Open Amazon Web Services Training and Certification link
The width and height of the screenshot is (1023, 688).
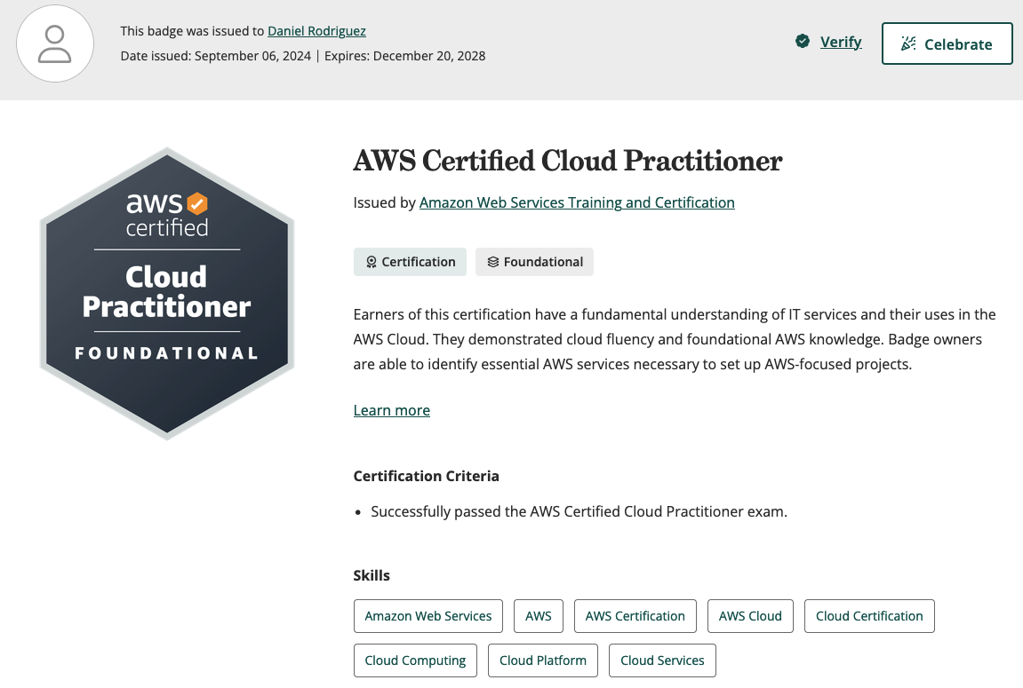pos(577,202)
